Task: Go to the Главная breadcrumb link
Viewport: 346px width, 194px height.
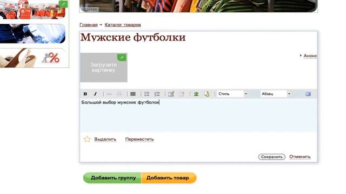Action: [89, 25]
